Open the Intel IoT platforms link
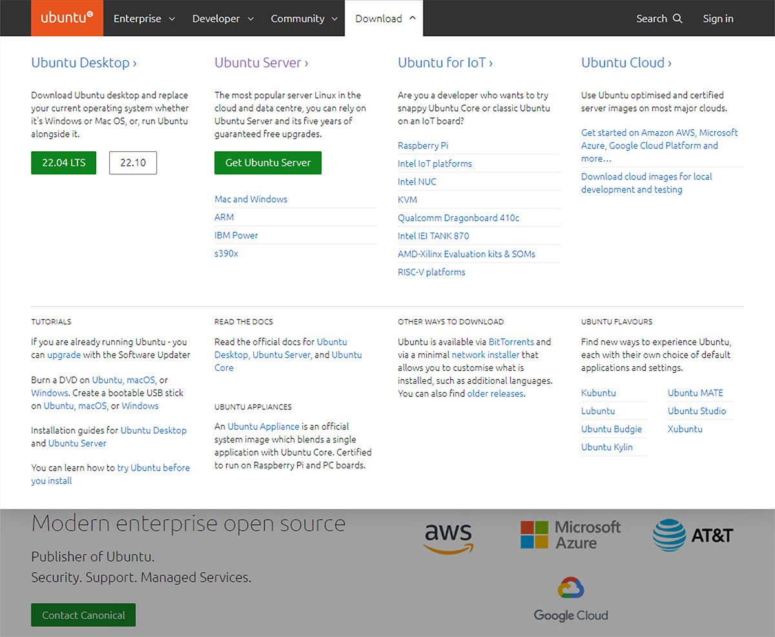Screen dimensions: 775x637 click(435, 163)
